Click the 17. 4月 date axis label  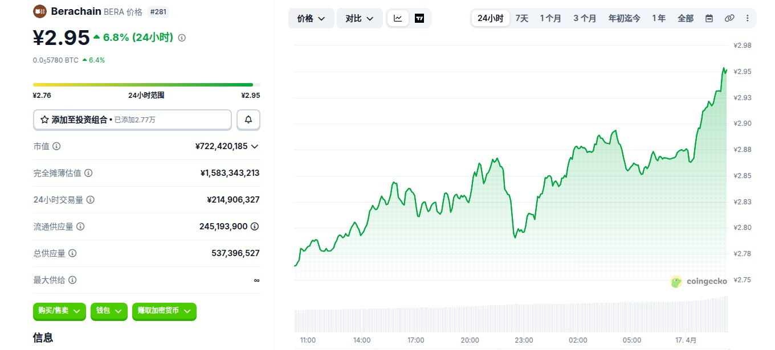687,340
